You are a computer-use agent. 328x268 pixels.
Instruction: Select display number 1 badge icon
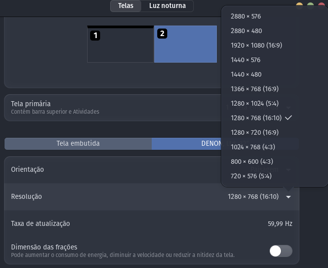(95, 36)
